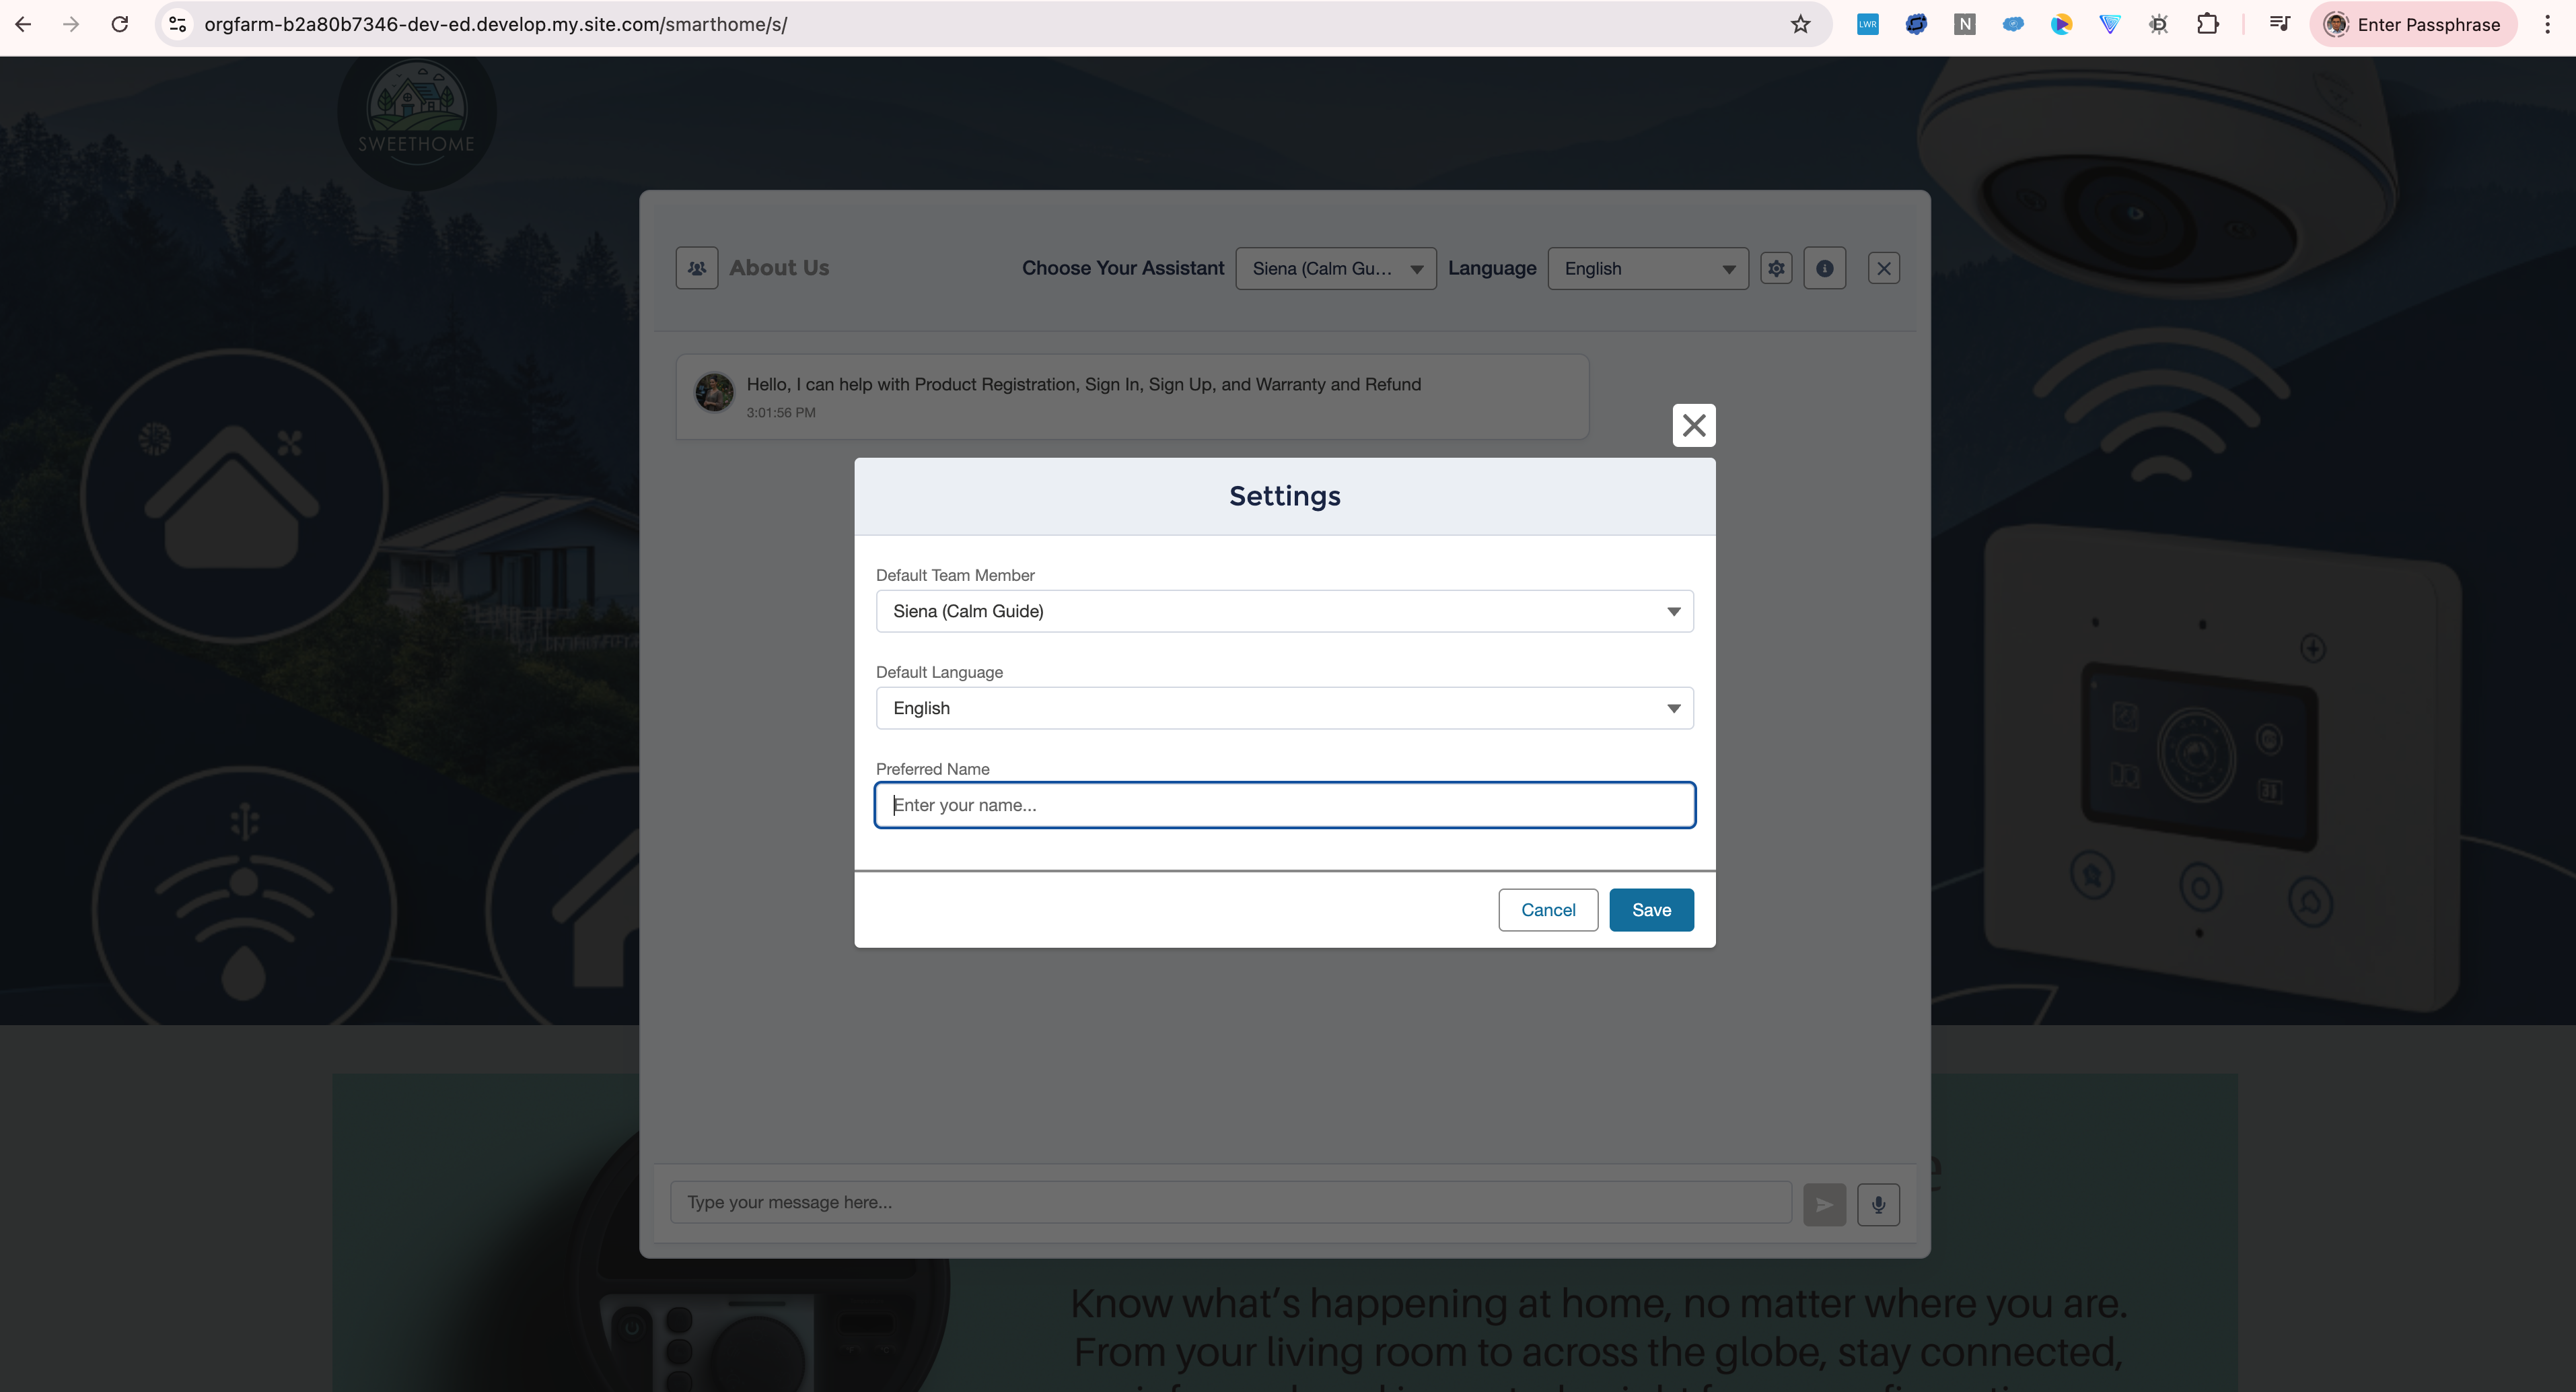
Task: Click the info icon in chat header
Action: tap(1824, 268)
